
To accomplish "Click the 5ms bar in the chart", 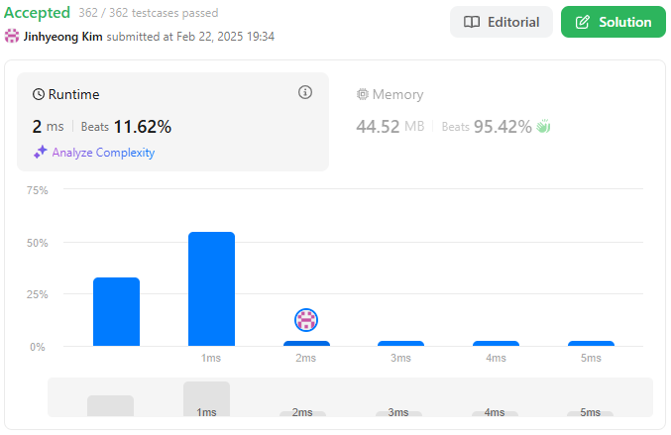I will tap(591, 344).
